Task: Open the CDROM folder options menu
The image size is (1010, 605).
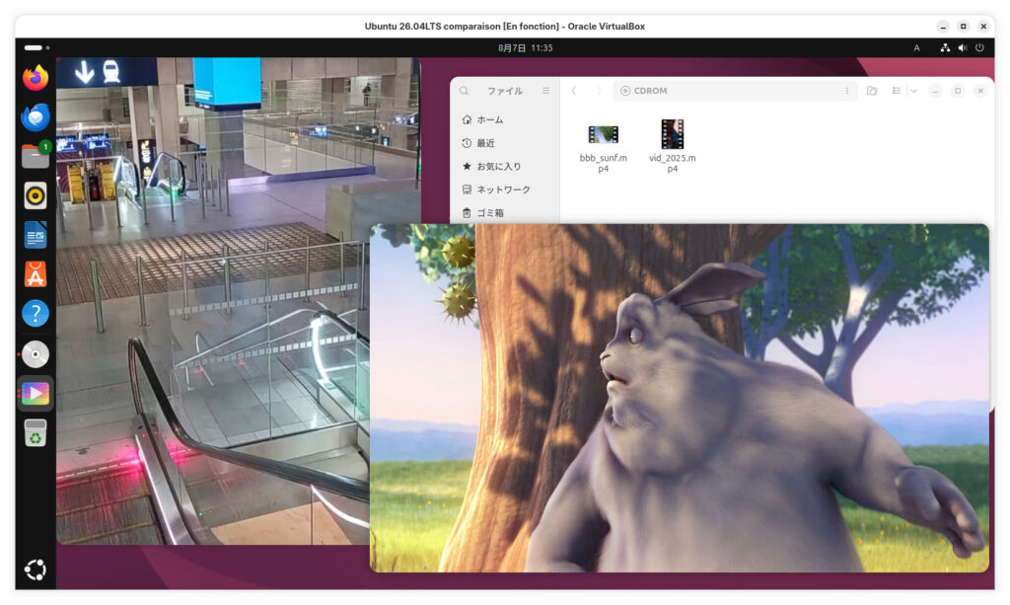Action: 847,91
